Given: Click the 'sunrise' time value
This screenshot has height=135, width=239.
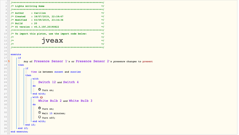Looking at the screenshot, I should 76,72.
